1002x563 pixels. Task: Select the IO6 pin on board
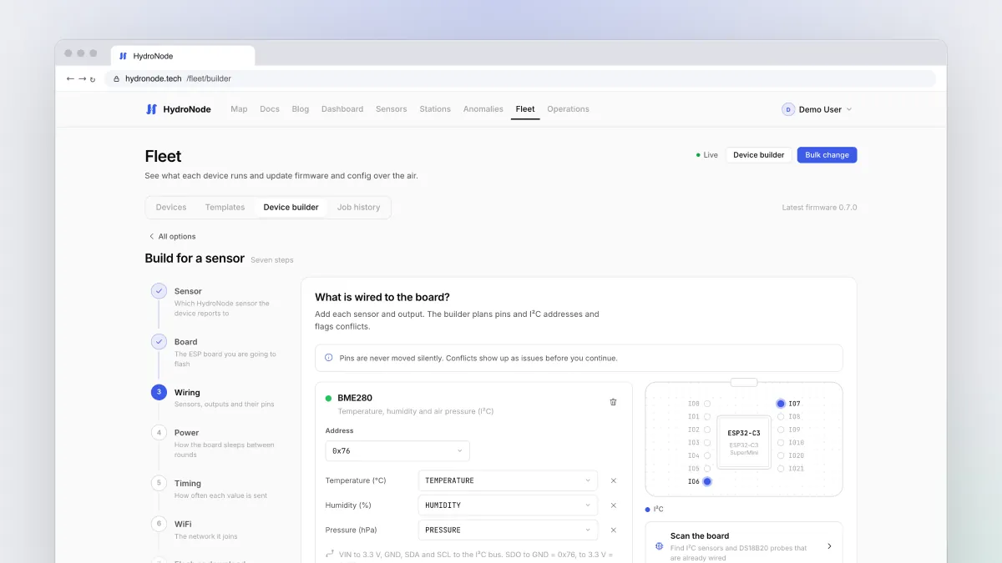[x=707, y=481]
